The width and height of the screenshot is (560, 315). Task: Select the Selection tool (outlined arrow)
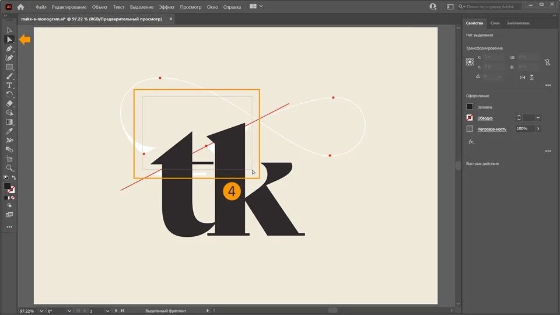(9, 30)
